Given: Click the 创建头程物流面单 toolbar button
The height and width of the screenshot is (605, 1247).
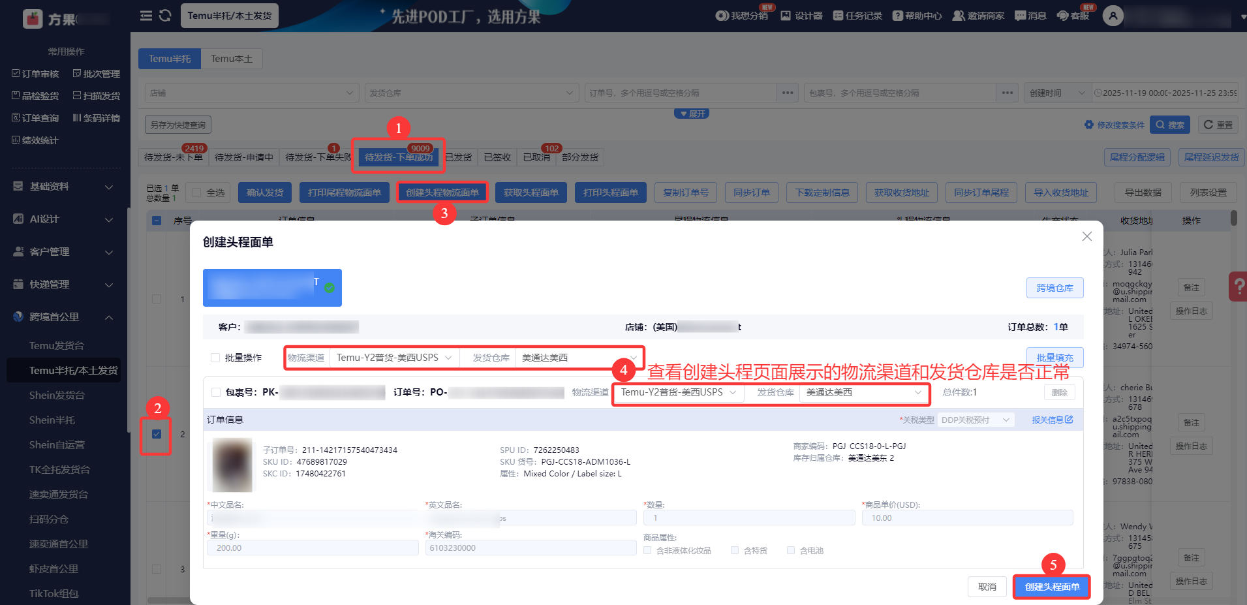Looking at the screenshot, I should [x=442, y=193].
